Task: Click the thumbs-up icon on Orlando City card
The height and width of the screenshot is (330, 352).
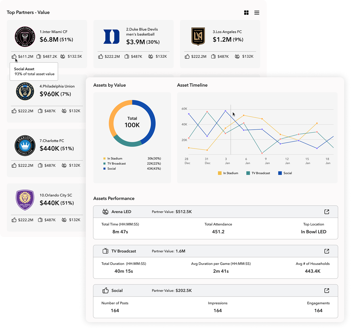Action: (14, 220)
